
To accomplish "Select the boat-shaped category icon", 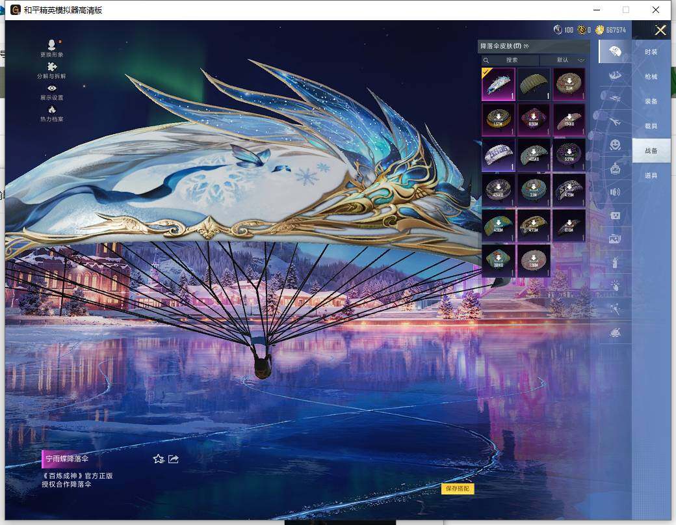I will 615,76.
